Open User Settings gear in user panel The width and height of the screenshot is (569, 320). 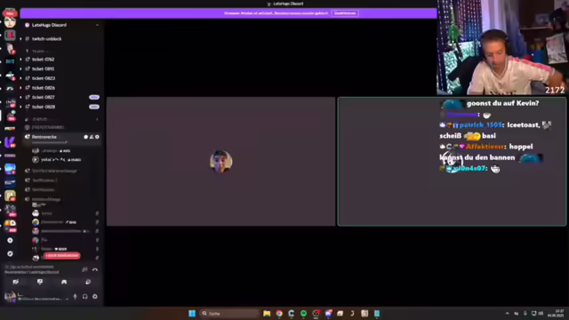point(95,296)
